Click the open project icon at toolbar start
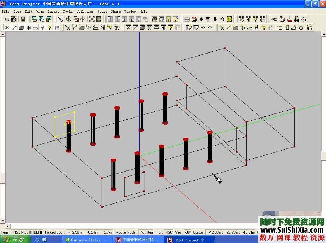Image resolution: width=326 pixels, height=243 pixels. tap(7, 19)
